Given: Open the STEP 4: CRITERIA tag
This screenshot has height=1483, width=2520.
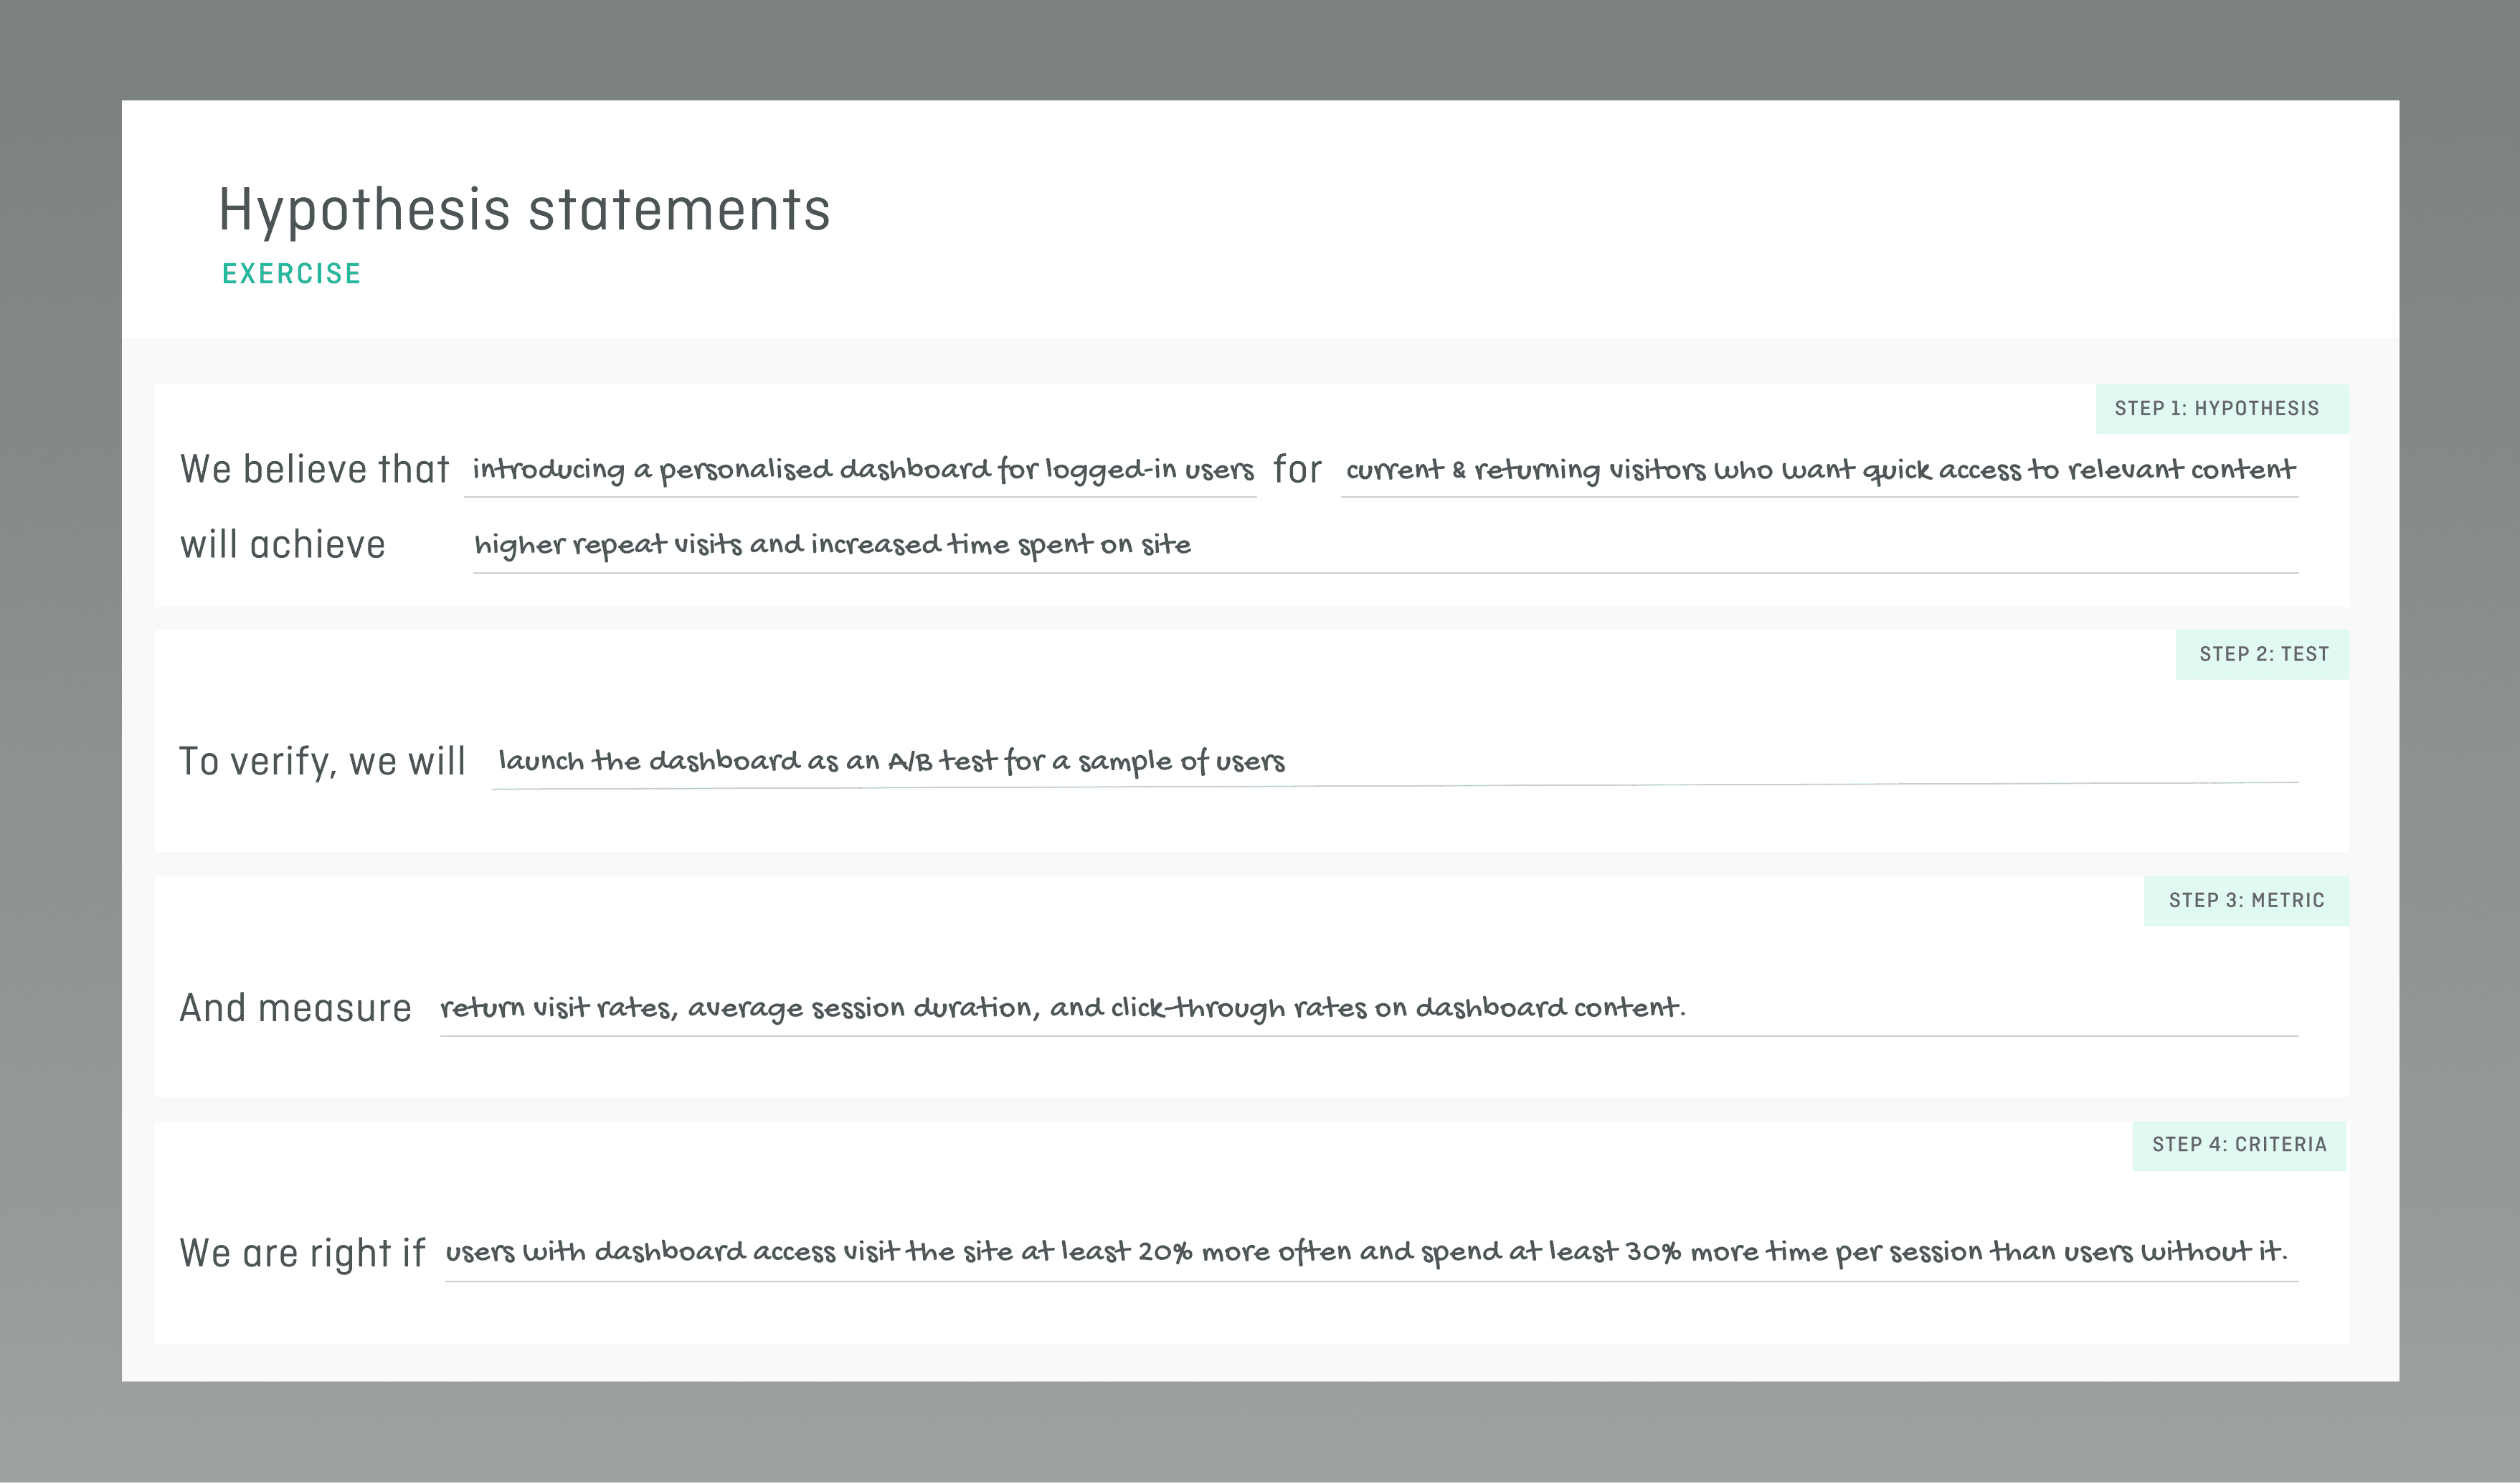Looking at the screenshot, I should (x=2238, y=1145).
